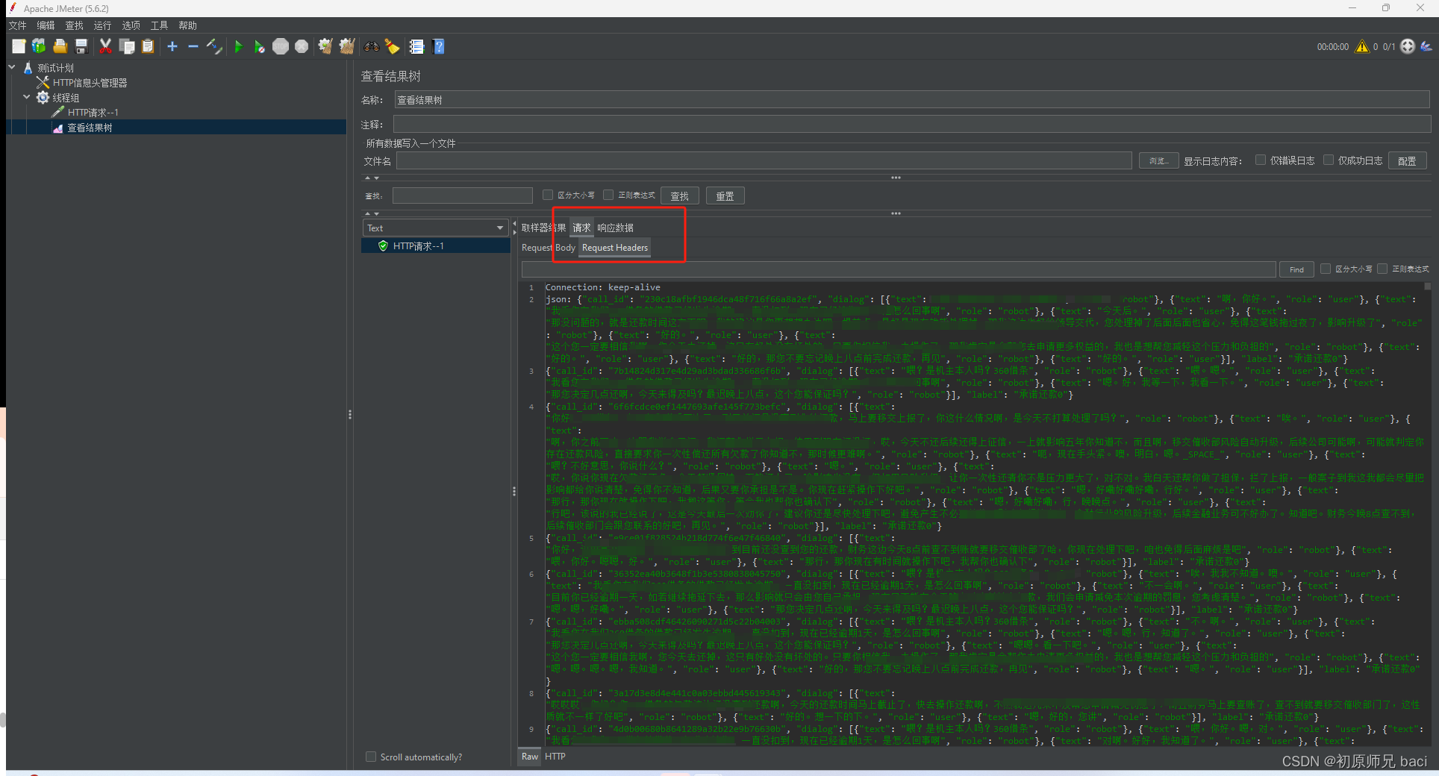
Task: Select HTTP信息头管理器 in the tree
Action: point(90,83)
